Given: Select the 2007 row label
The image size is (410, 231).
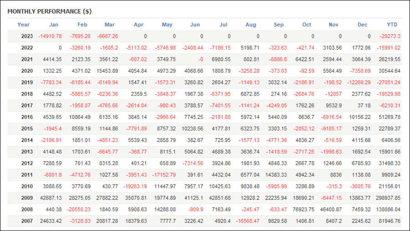Looking at the screenshot, I should 27,221.
